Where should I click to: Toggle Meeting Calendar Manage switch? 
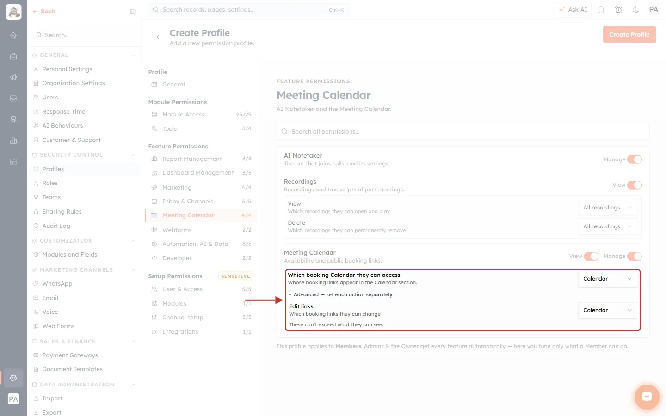point(635,256)
